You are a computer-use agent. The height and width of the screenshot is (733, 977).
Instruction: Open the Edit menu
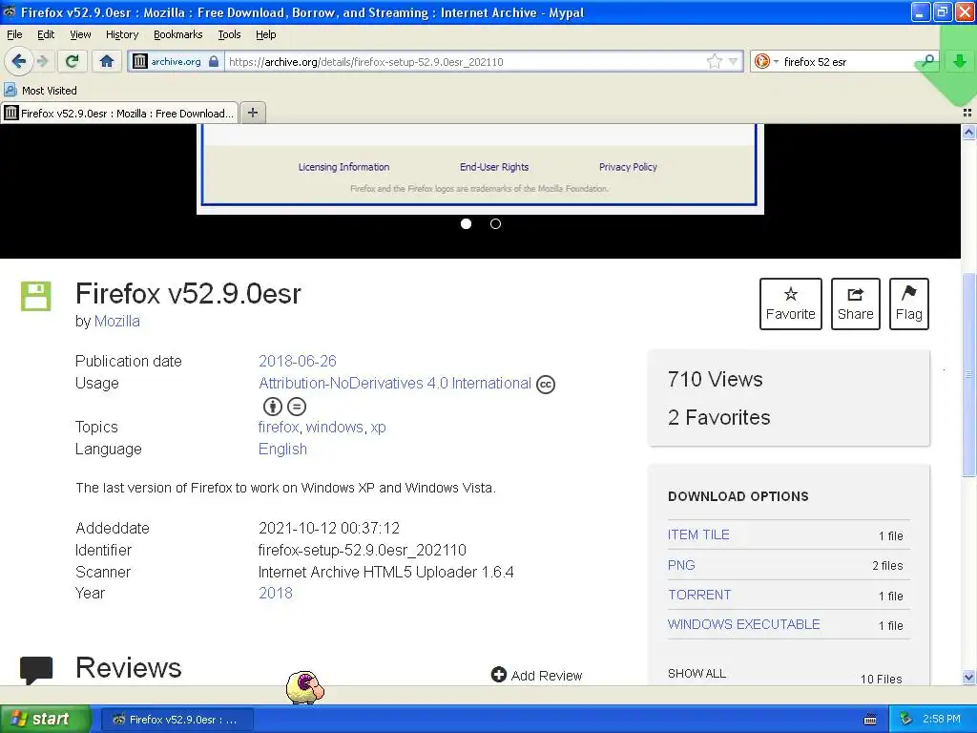[46, 34]
